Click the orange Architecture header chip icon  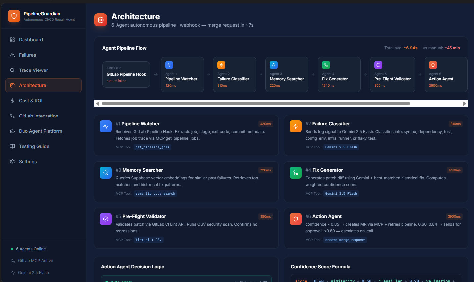[x=101, y=20]
